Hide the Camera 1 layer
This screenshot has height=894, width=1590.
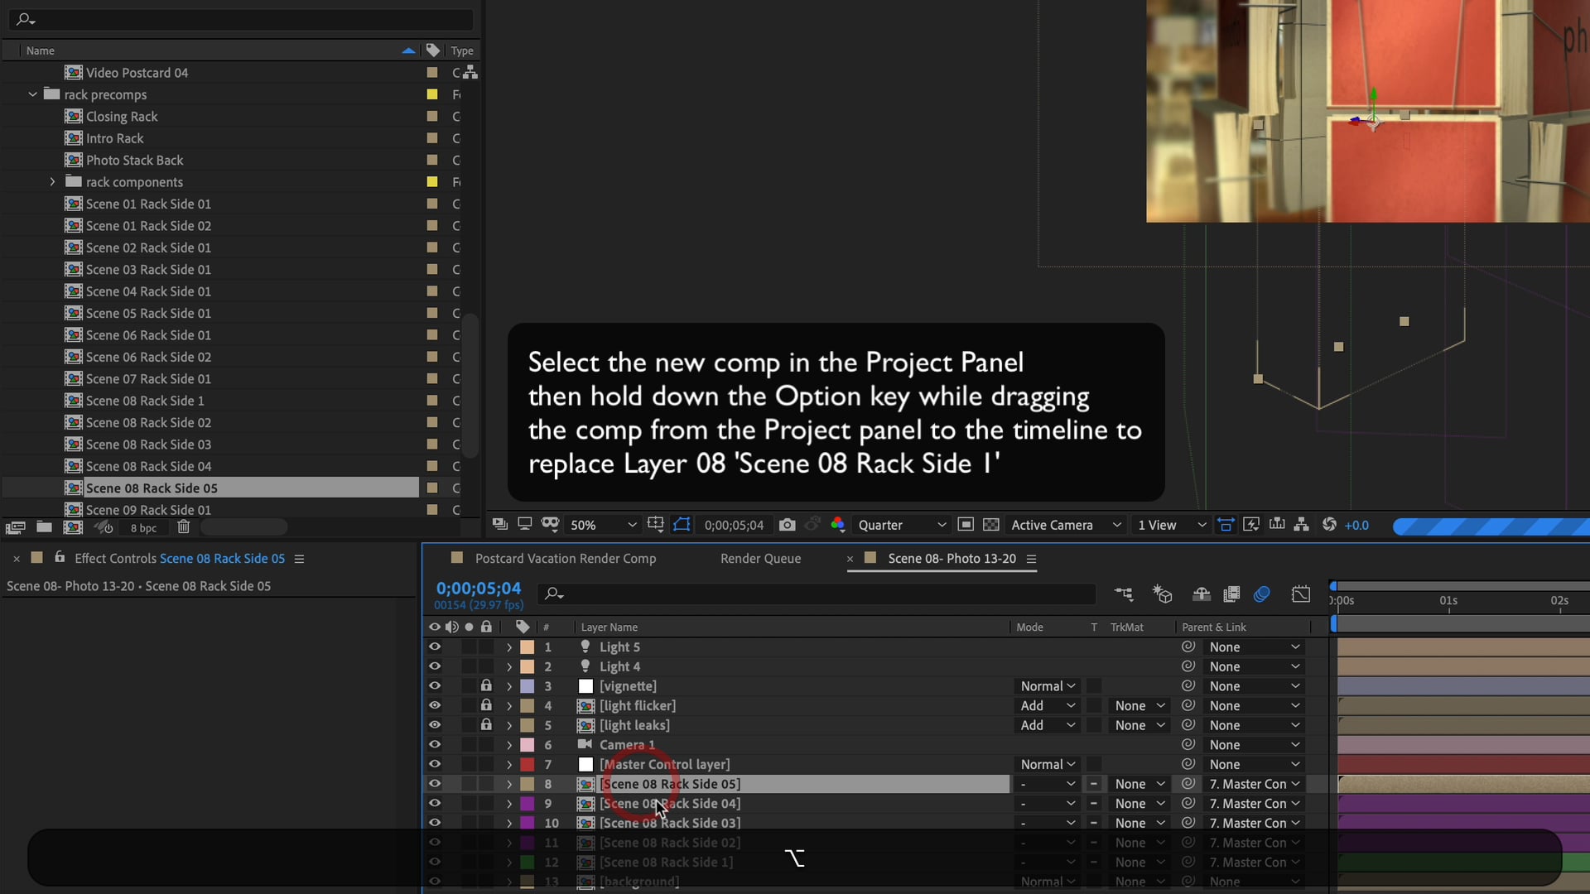tap(434, 745)
